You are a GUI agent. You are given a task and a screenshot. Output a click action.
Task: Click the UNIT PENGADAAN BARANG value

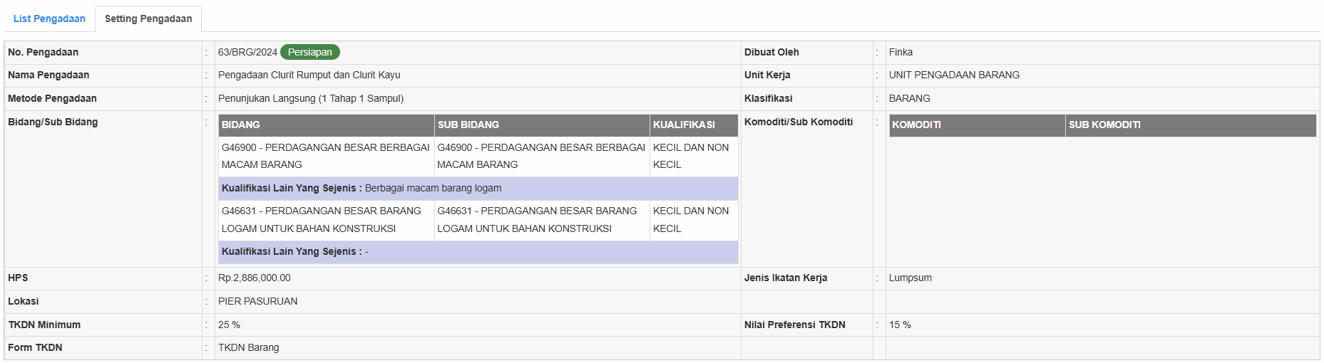tap(954, 75)
